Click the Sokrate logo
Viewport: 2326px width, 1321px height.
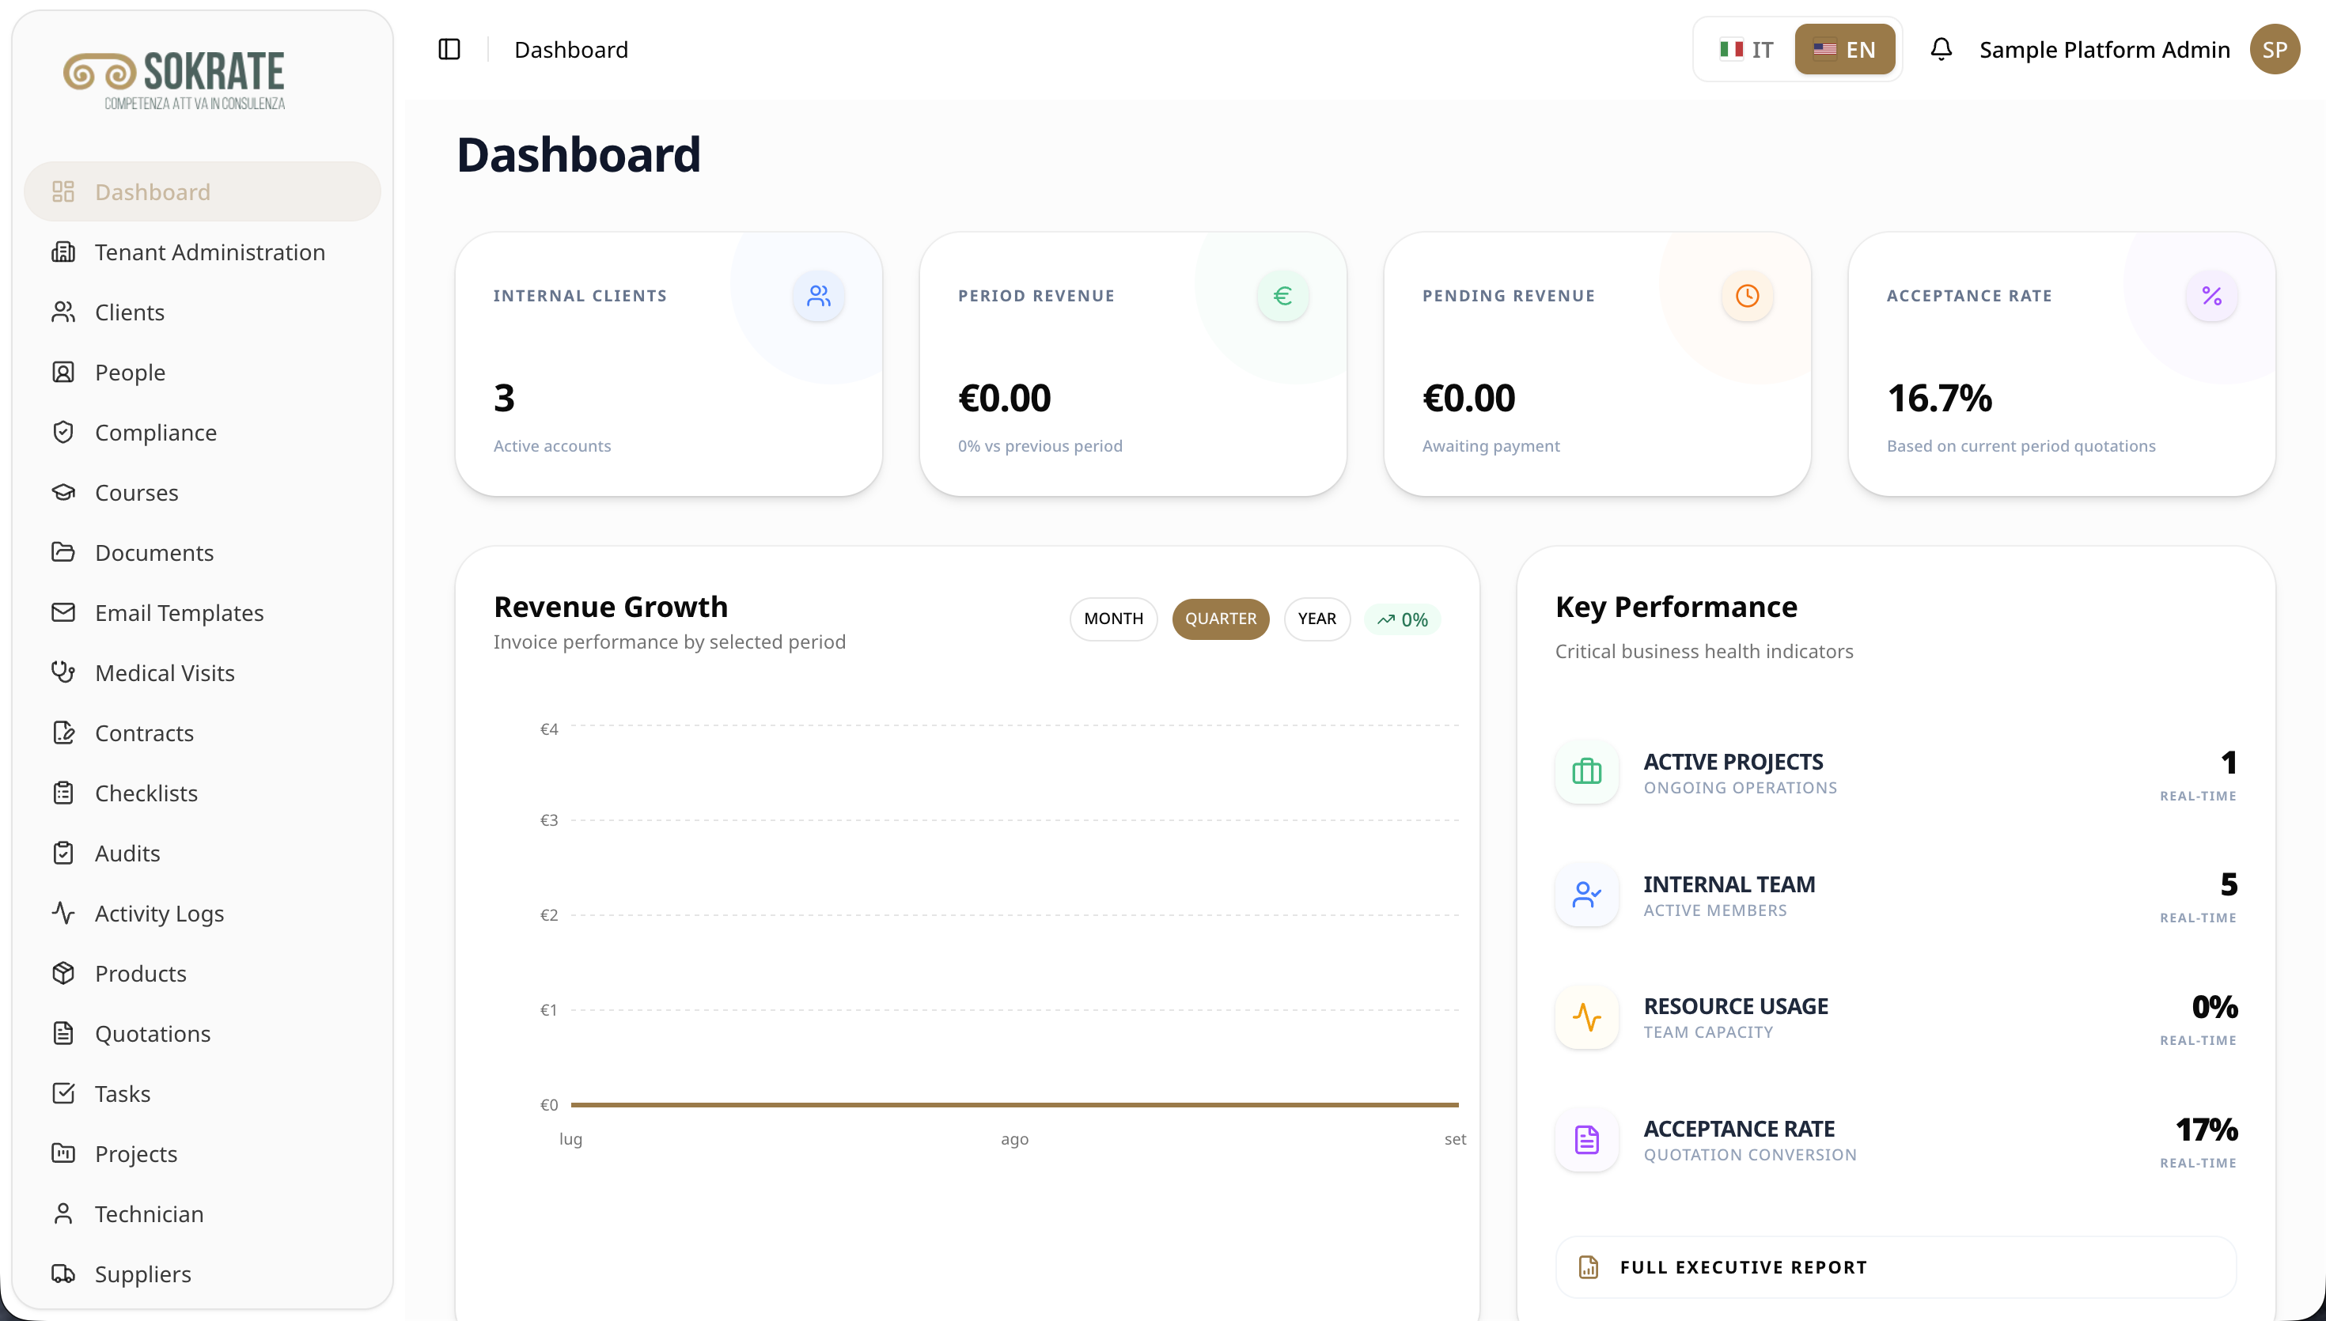tap(174, 80)
